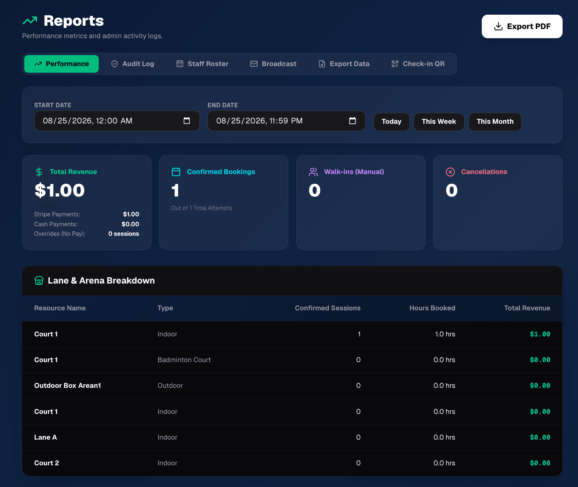Click the Resource Name column header
This screenshot has width=578, height=487.
pyautogui.click(x=60, y=308)
